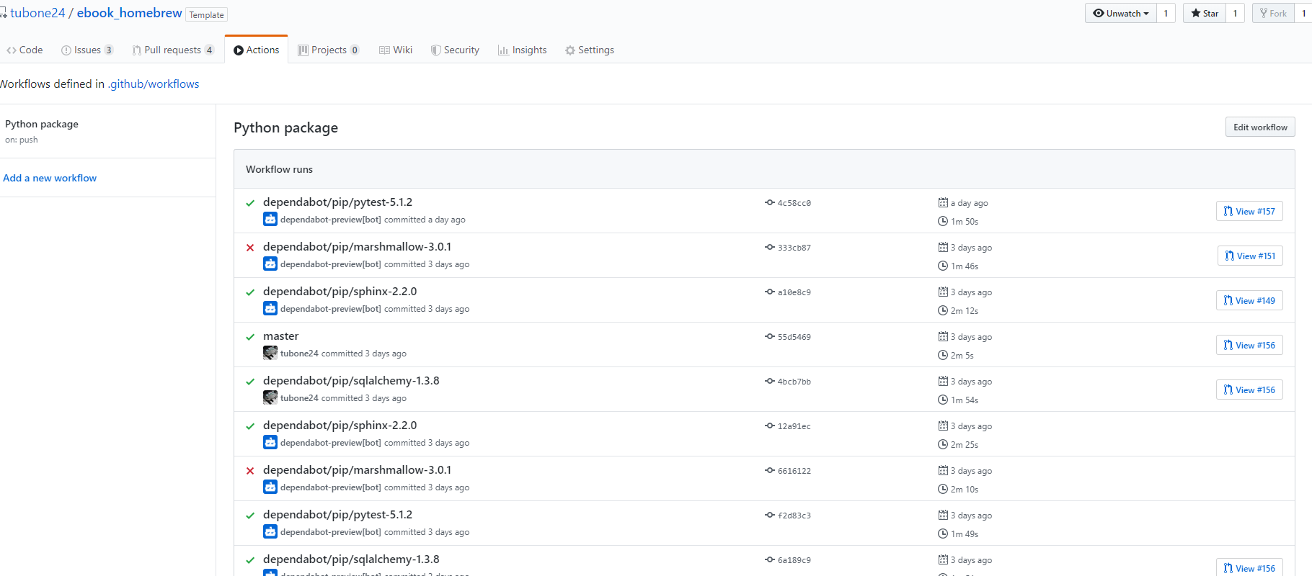Click commit hash 55d5469
This screenshot has width=1312, height=576.
[x=794, y=337]
